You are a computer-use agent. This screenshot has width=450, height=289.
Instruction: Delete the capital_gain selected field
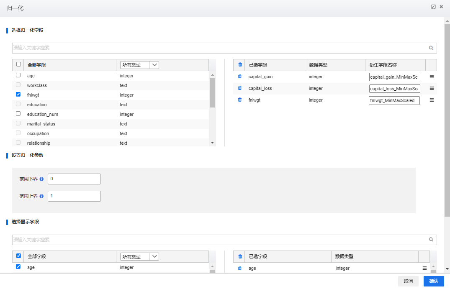240,77
